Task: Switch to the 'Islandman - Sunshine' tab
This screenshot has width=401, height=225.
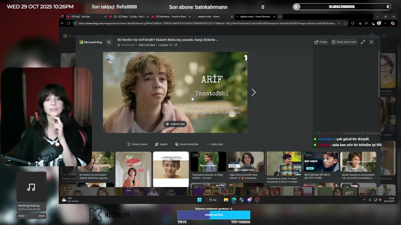Action: click(171, 17)
